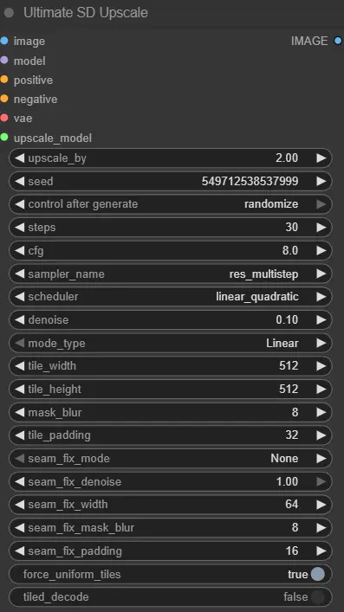Click the seed value field
The image size is (344, 612).
pos(171,181)
